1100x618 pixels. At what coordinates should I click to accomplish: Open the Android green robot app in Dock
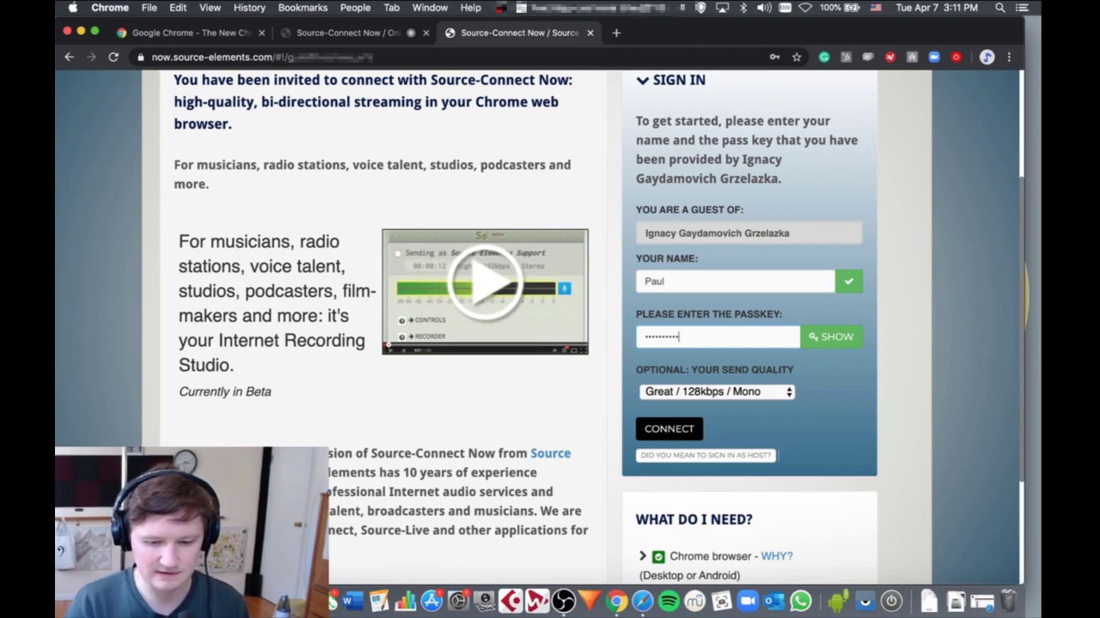click(x=838, y=601)
